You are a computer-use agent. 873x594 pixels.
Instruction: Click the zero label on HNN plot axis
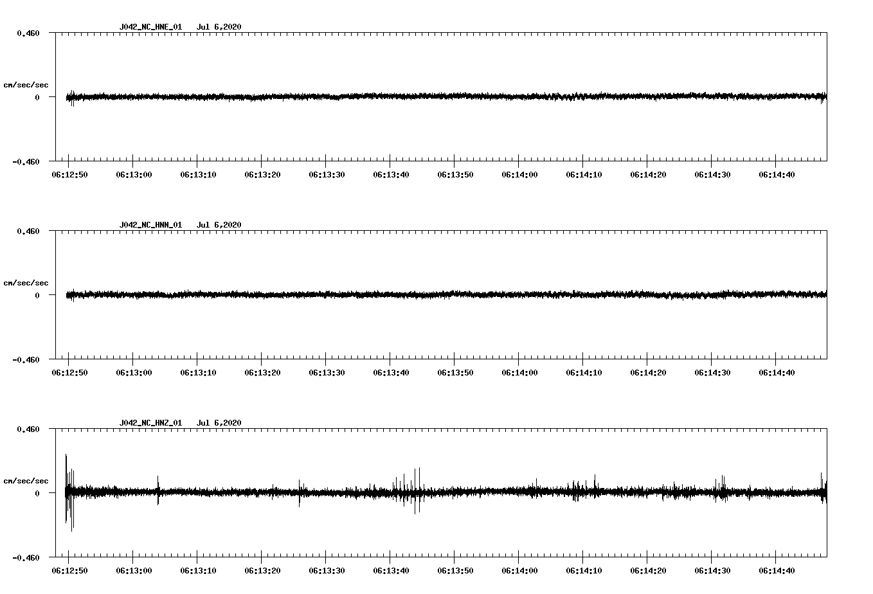tap(37, 295)
